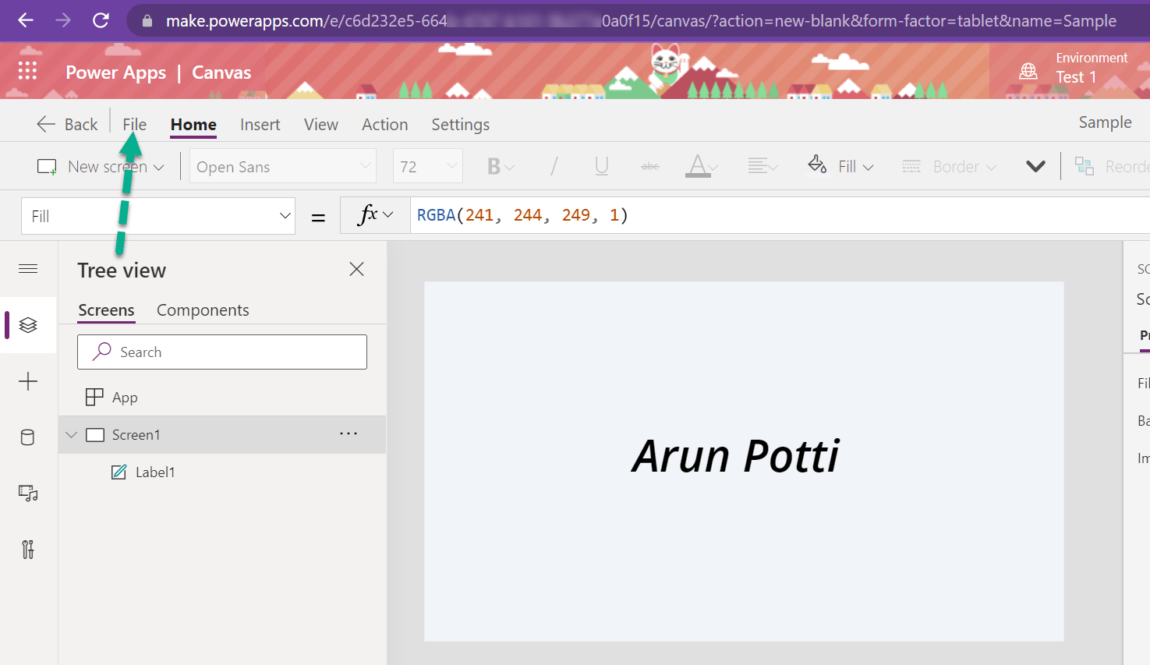The height and width of the screenshot is (665, 1150).
Task: Open the Insert tab
Action: click(x=260, y=124)
